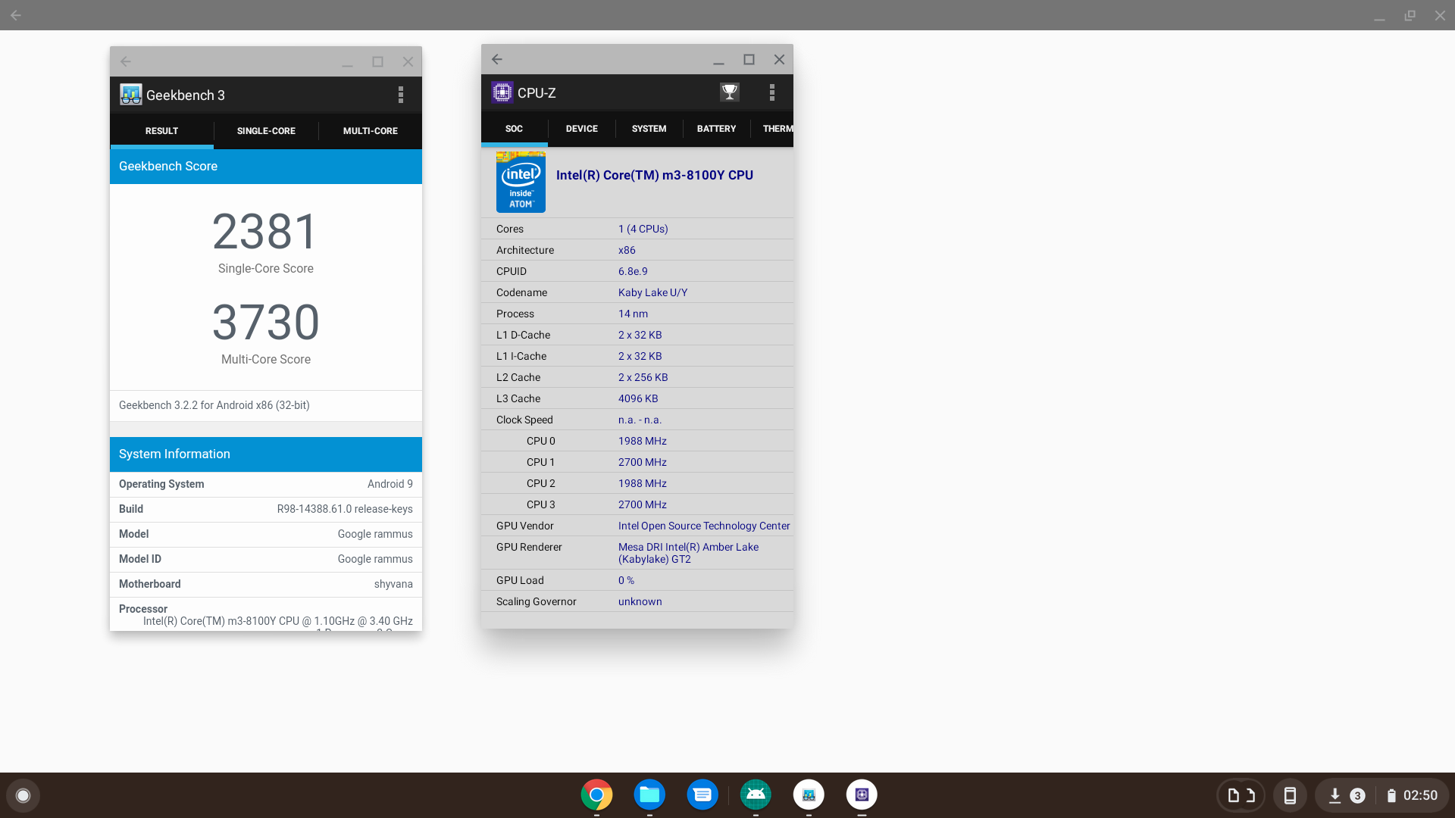Screen dimensions: 1455x818
Task: Click GPU Vendor Intel Open Source row
Action: (x=637, y=526)
